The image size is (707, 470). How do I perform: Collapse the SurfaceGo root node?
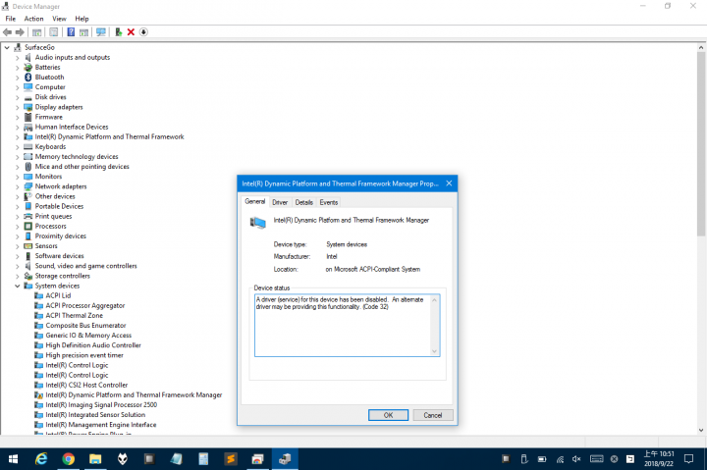(x=7, y=47)
